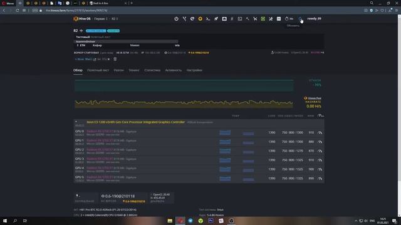Click the add icon next to R2 name
This screenshot has height=225, width=401.
(81, 31)
